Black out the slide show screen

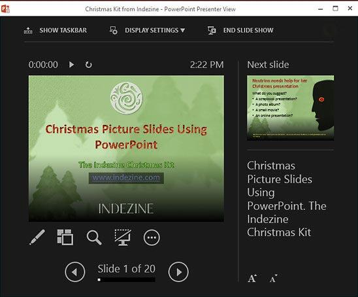point(123,237)
